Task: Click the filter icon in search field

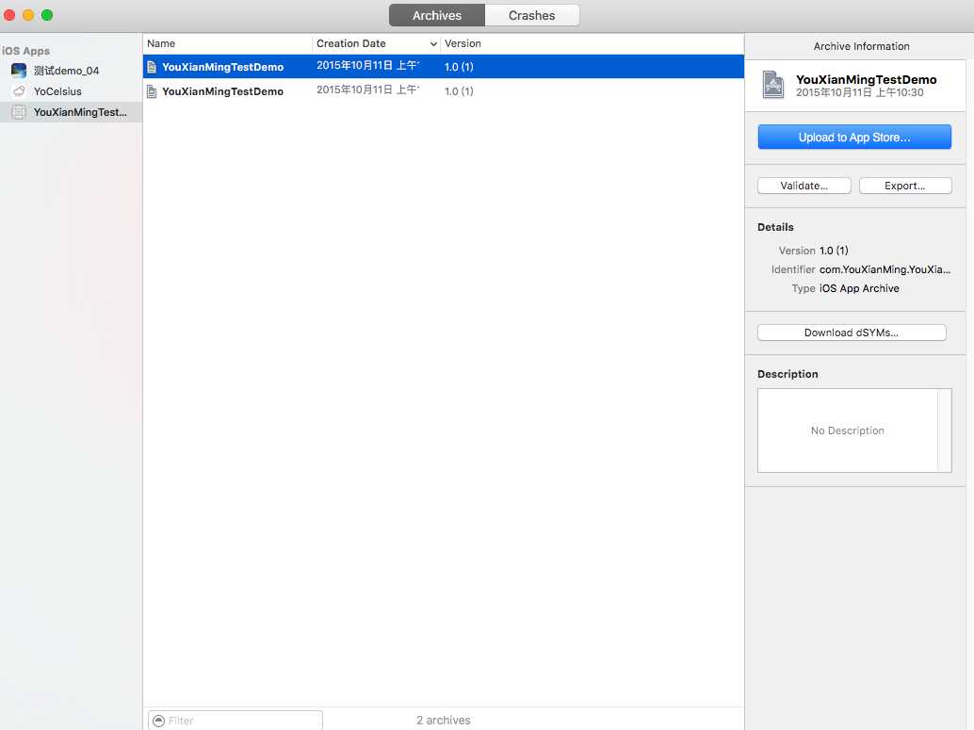Action: 159,721
